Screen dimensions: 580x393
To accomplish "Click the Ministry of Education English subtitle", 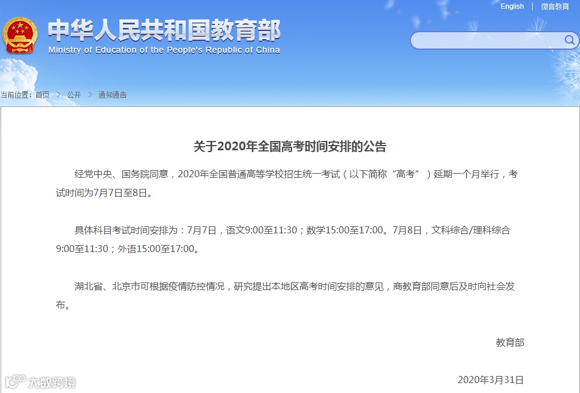I will (164, 50).
